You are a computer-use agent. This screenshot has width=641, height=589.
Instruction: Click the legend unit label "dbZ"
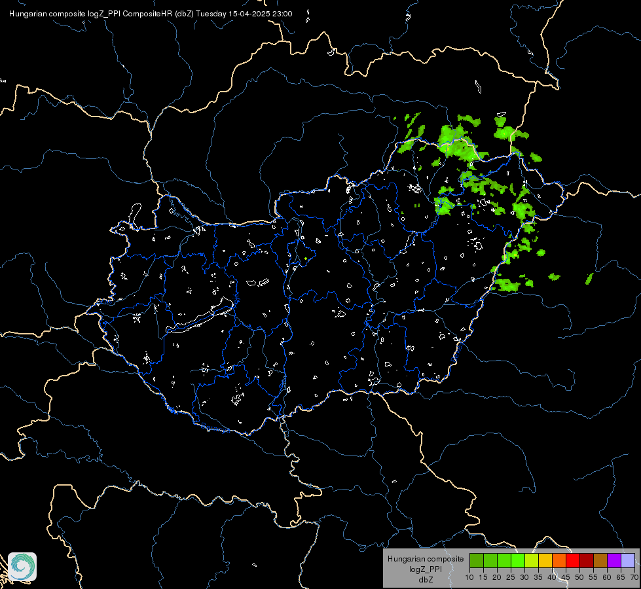(426, 580)
